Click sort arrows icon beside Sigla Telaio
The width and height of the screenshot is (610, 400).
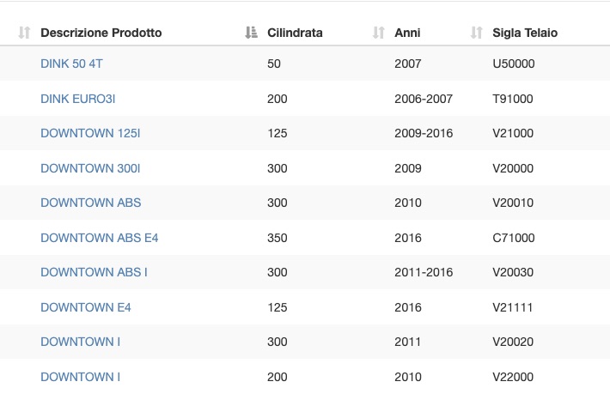477,33
